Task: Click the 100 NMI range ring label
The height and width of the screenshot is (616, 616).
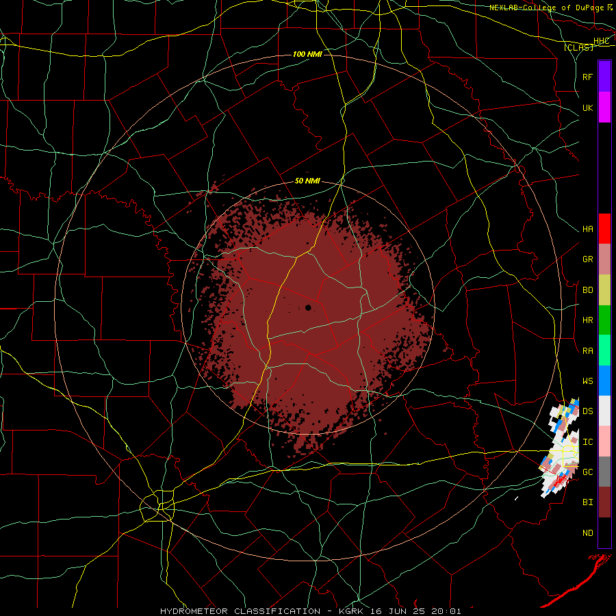Action: point(307,54)
